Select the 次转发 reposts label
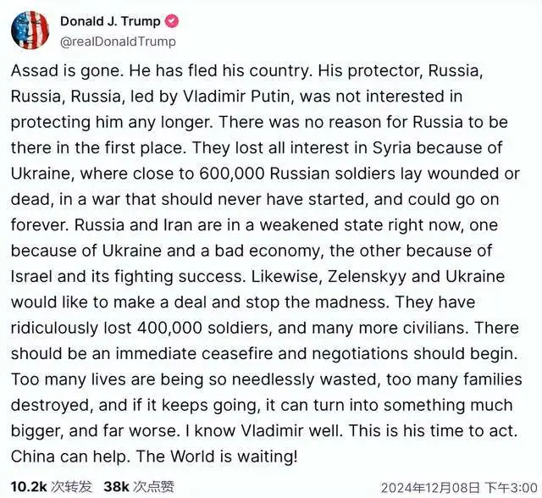This screenshot has height=498, width=542. (72, 487)
